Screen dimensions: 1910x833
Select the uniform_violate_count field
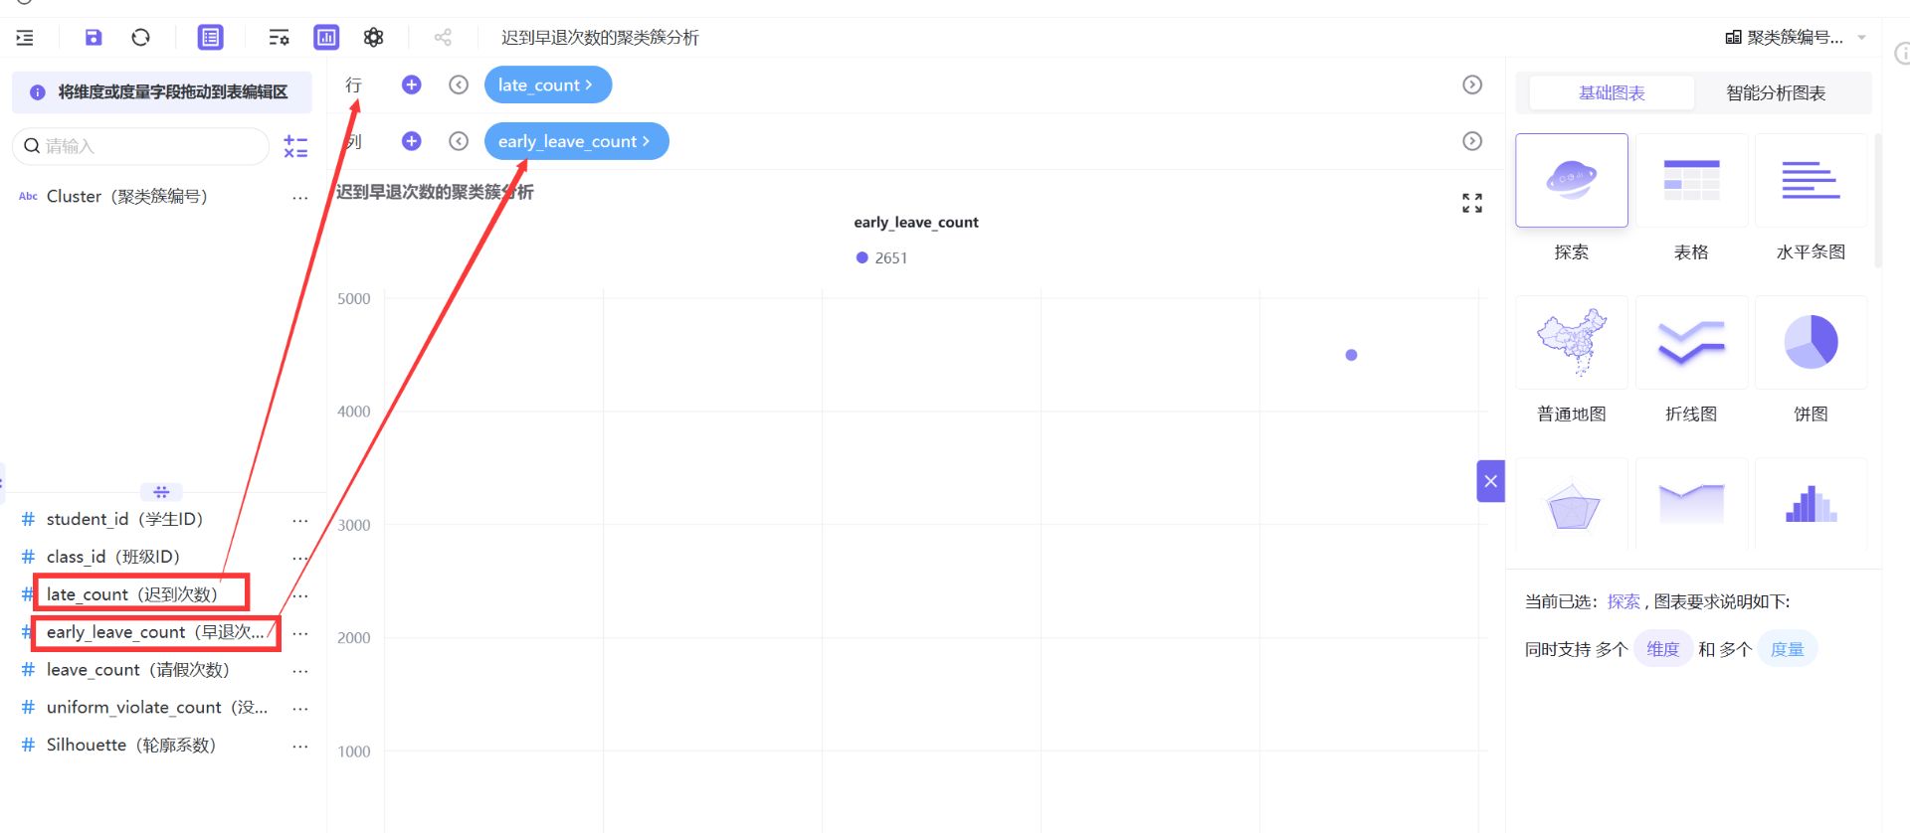point(156,708)
